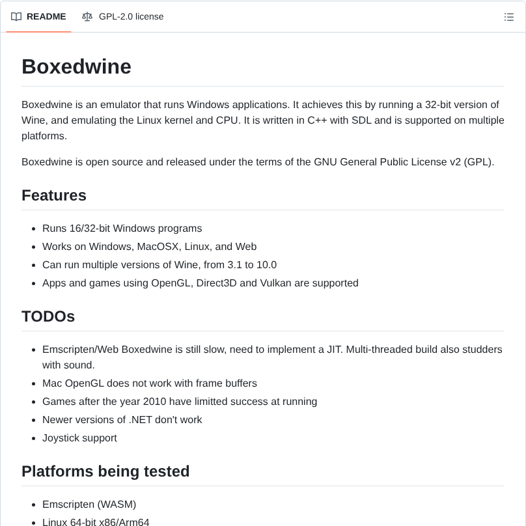This screenshot has height=526, width=526.
Task: Click the Boxedwine page title heading
Action: click(x=76, y=66)
